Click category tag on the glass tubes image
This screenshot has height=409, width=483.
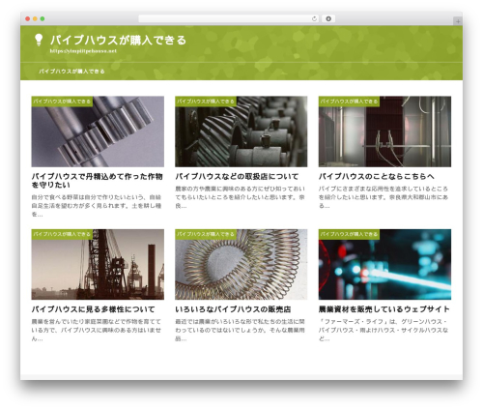[x=349, y=102]
